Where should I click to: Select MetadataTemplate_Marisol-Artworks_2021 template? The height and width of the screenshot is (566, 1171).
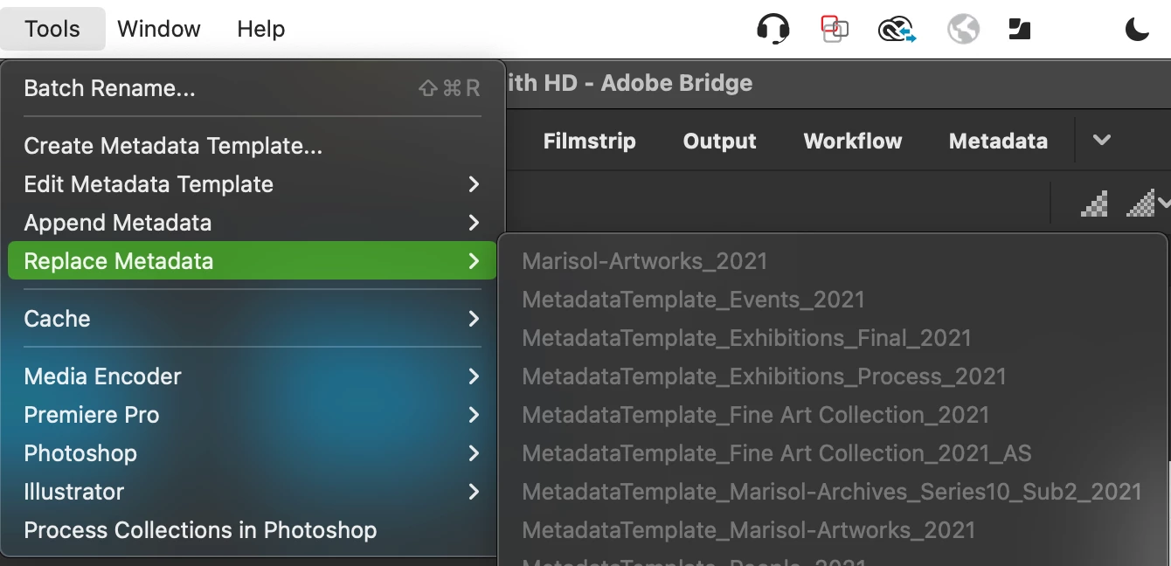pyautogui.click(x=833, y=530)
